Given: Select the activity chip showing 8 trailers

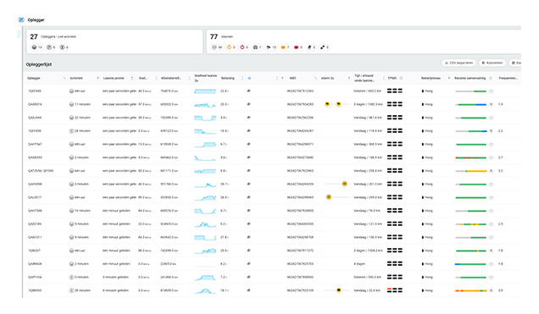Looking at the screenshot, I should coord(51,47).
